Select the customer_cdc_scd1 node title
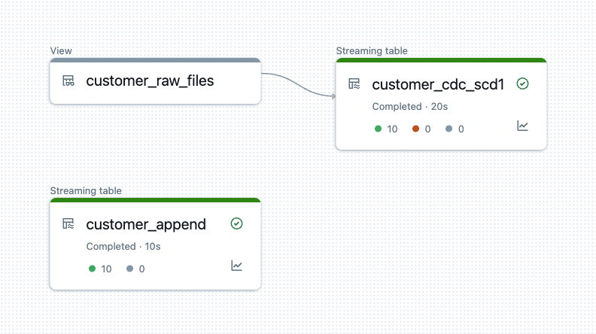596x334 pixels. (x=438, y=84)
